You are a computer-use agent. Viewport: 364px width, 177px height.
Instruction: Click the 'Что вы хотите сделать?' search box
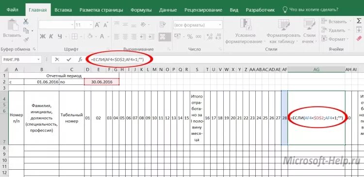coord(311,10)
